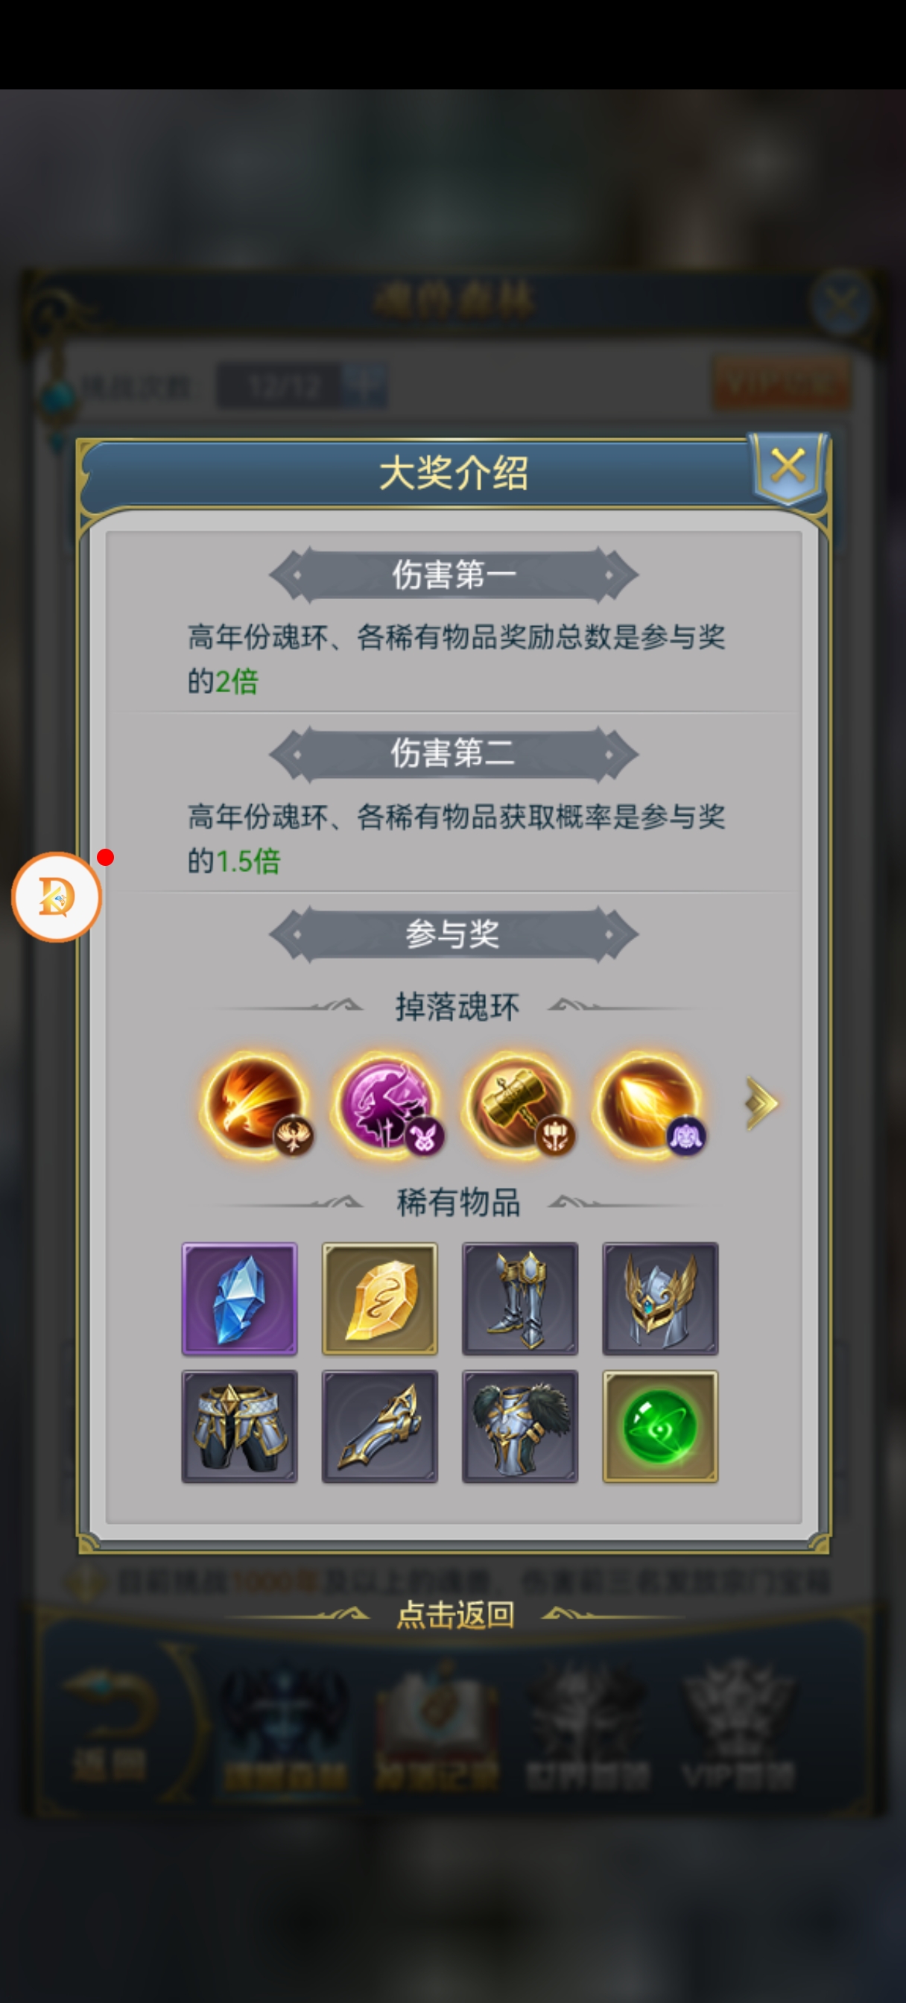Select the purple rabbit soul ring
The height and width of the screenshot is (2003, 906).
[x=387, y=1105]
